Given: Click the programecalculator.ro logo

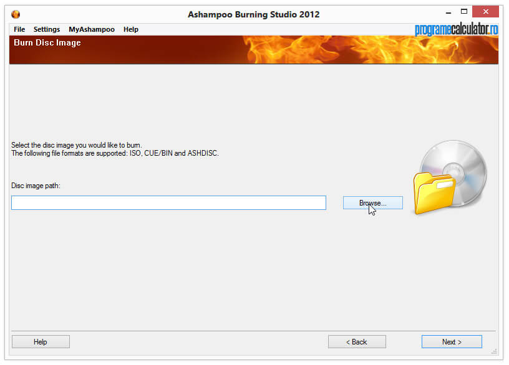Looking at the screenshot, I should coord(457,29).
